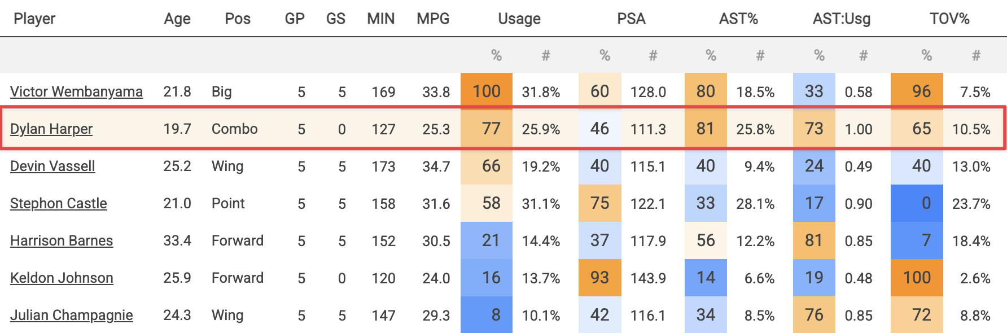Sort by the Player column header

34,19
